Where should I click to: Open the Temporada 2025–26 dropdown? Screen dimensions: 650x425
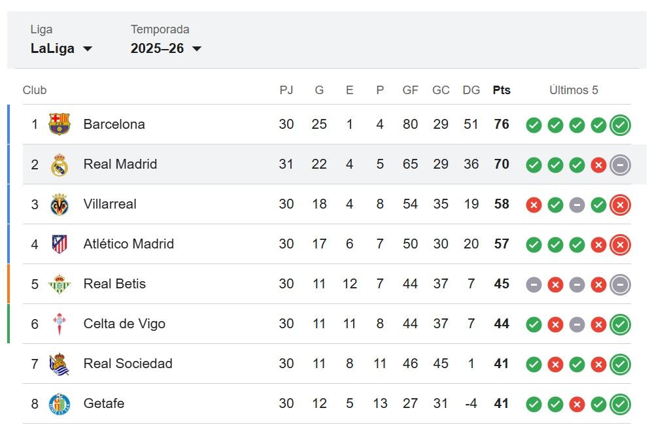[167, 48]
